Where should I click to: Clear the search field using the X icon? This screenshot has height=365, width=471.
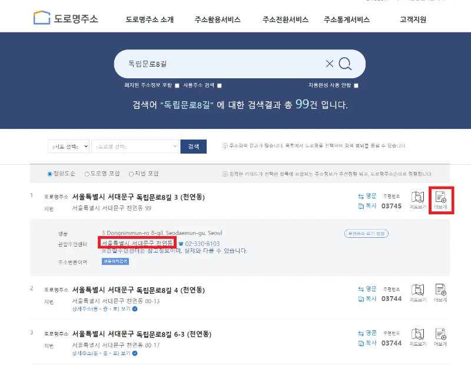tap(330, 63)
